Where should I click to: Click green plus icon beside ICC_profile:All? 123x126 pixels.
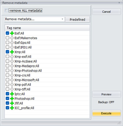[12, 108]
